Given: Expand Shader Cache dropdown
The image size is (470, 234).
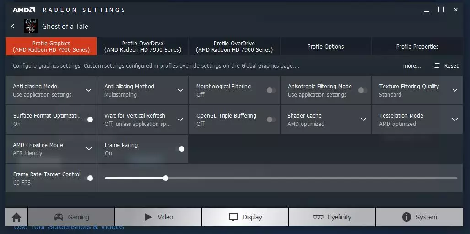Looking at the screenshot, I should tap(363, 120).
